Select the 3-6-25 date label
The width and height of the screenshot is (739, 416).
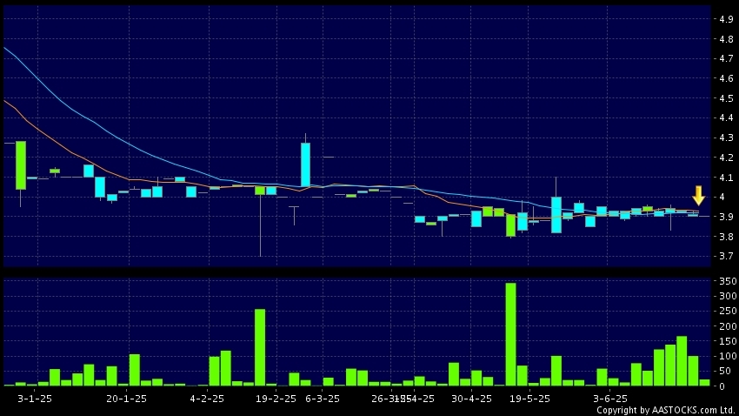(x=610, y=399)
